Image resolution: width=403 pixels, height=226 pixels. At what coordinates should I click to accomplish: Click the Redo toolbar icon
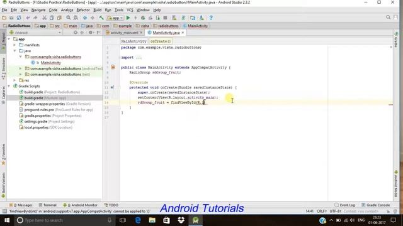click(35, 18)
